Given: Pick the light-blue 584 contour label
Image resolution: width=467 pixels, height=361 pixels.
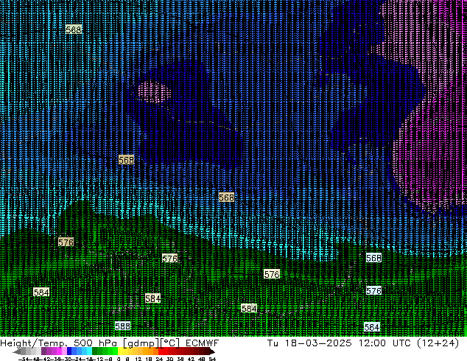Looking at the screenshot, I should [x=372, y=327].
